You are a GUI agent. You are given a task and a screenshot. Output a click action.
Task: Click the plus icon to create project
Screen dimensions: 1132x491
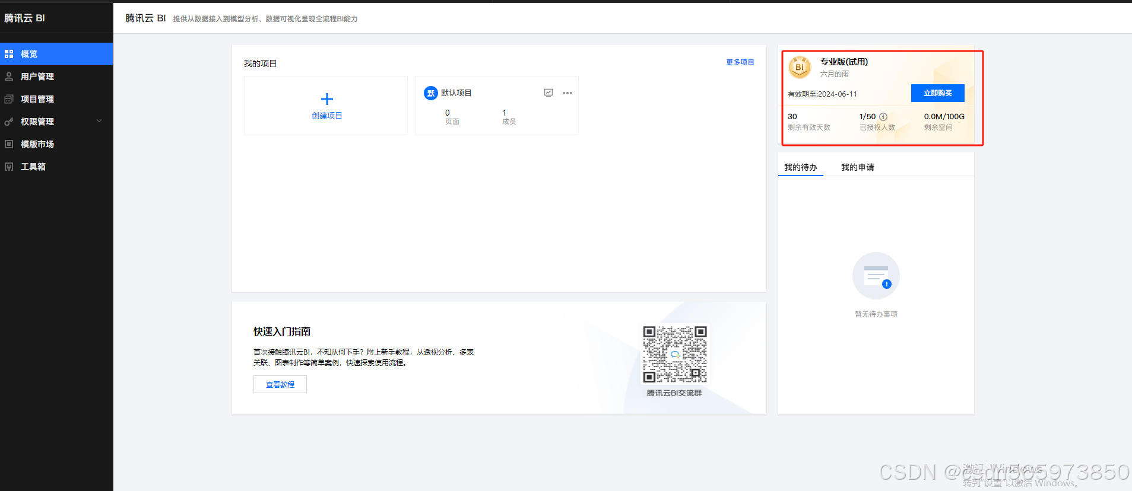(327, 99)
